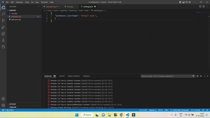Image resolution: width=210 pixels, height=118 pixels.
Task: Toggle primary side bar visibility
Action: coord(180,2)
